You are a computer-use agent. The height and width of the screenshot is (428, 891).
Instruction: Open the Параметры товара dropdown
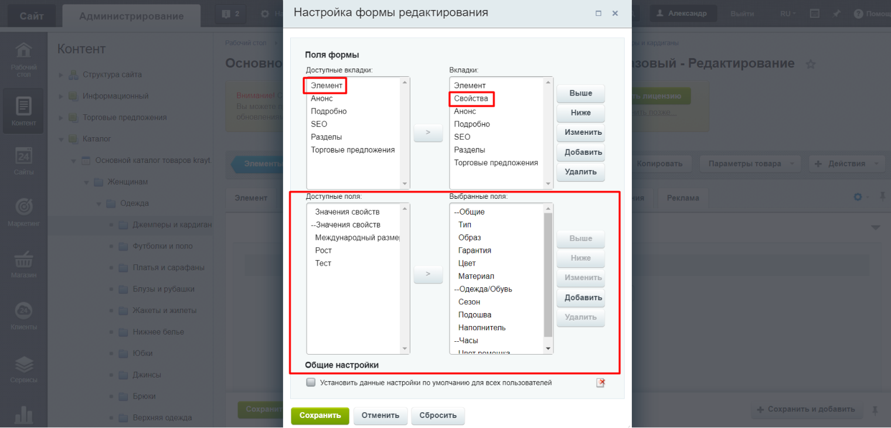pyautogui.click(x=750, y=164)
